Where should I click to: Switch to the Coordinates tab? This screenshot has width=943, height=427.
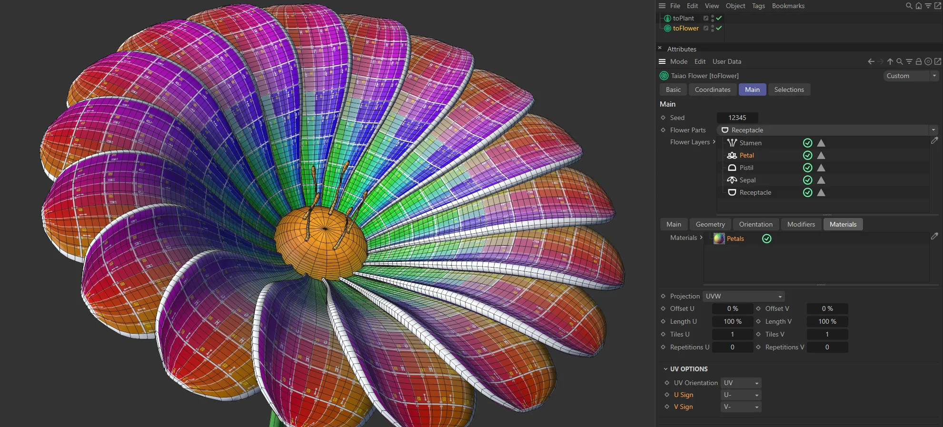point(712,89)
